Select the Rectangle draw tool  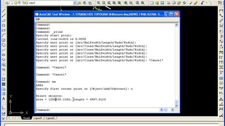(4, 30)
